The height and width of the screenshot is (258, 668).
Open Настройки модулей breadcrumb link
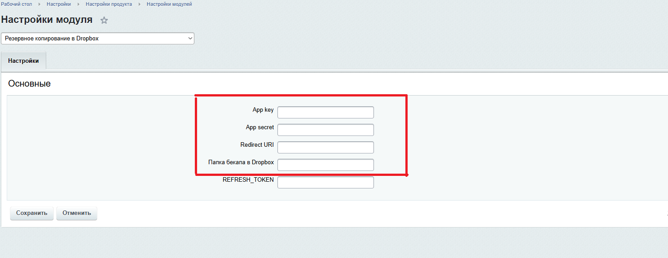coord(169,4)
